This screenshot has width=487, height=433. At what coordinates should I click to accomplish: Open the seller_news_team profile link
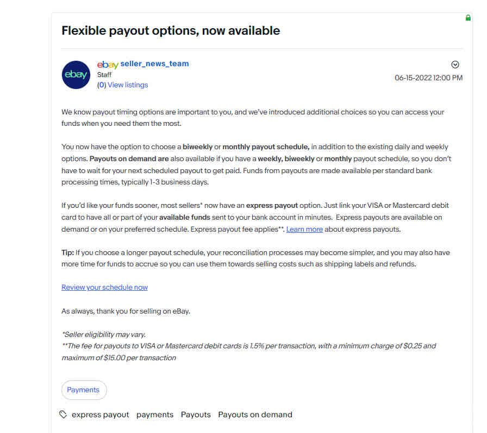[x=154, y=63]
